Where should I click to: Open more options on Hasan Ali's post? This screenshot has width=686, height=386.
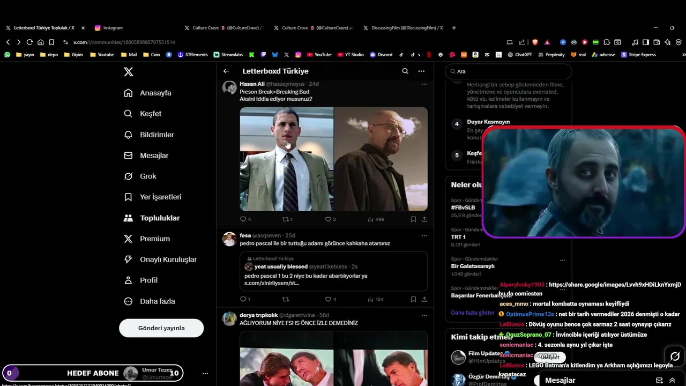pos(424,84)
